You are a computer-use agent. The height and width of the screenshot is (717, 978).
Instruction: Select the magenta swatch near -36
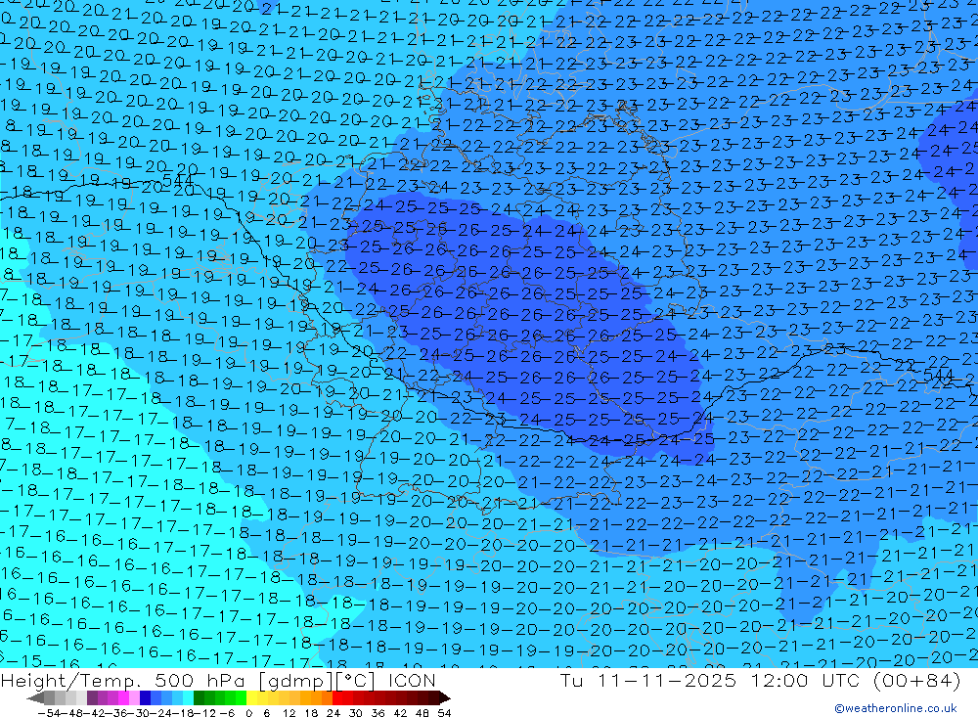(x=123, y=697)
